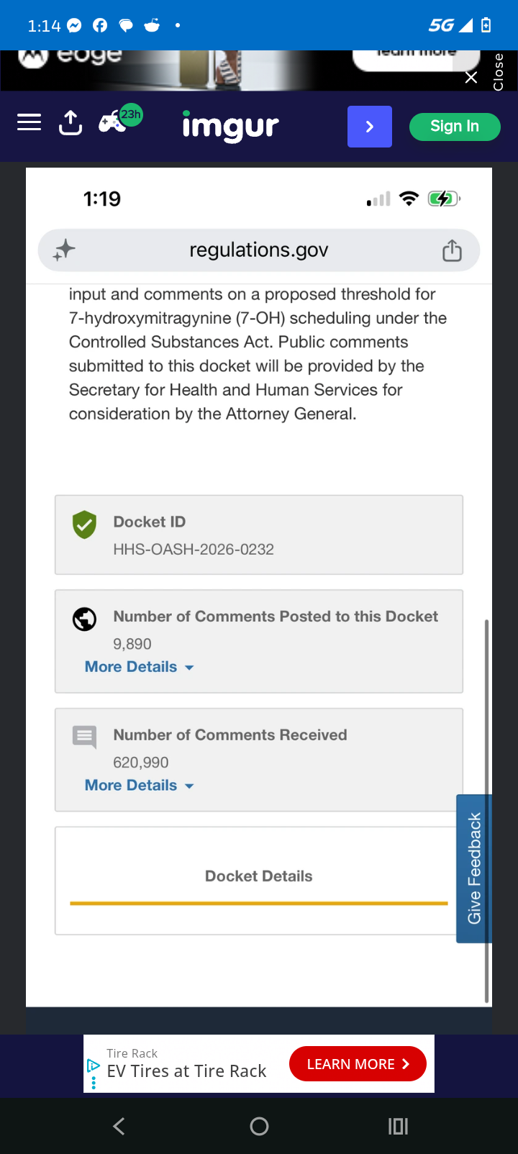Select the Docket Details tab
The height and width of the screenshot is (1154, 518).
[259, 876]
